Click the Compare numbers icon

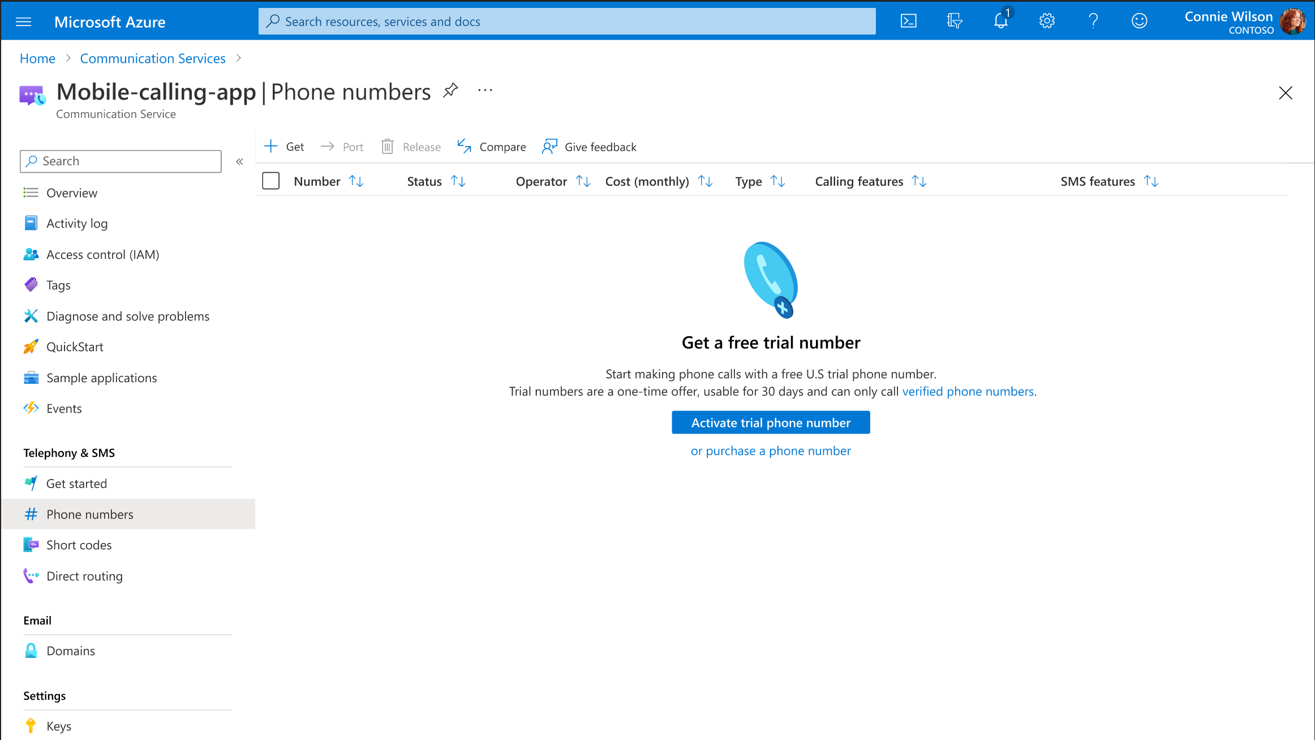coord(465,147)
